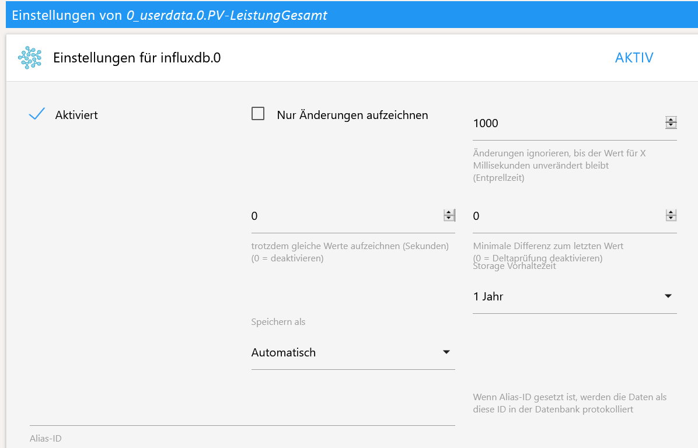698x448 pixels.
Task: Uncheck the Aktiviert checkbox
Action: (x=37, y=115)
